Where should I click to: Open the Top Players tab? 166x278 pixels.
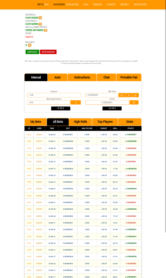tap(105, 122)
